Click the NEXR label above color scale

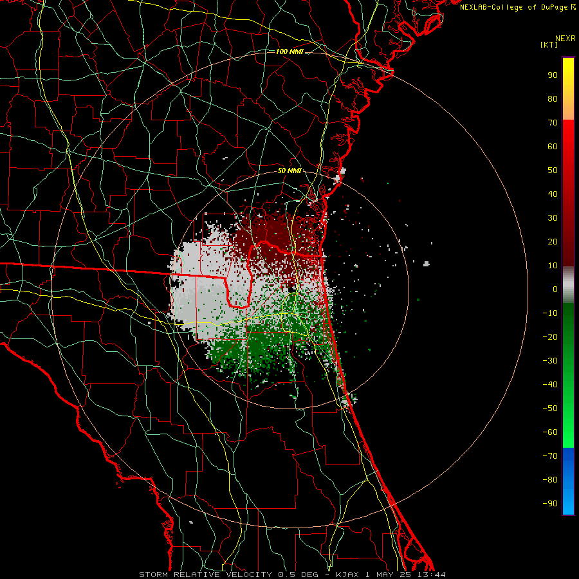tap(565, 39)
